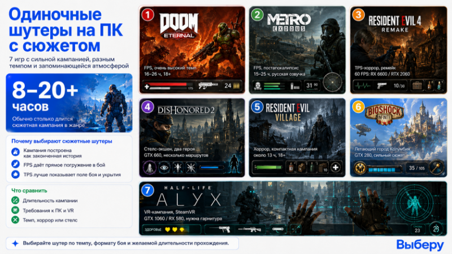This screenshot has height=254, width=452.
Task: Click the 'Resident Evil Village' title
Action: click(x=288, y=112)
